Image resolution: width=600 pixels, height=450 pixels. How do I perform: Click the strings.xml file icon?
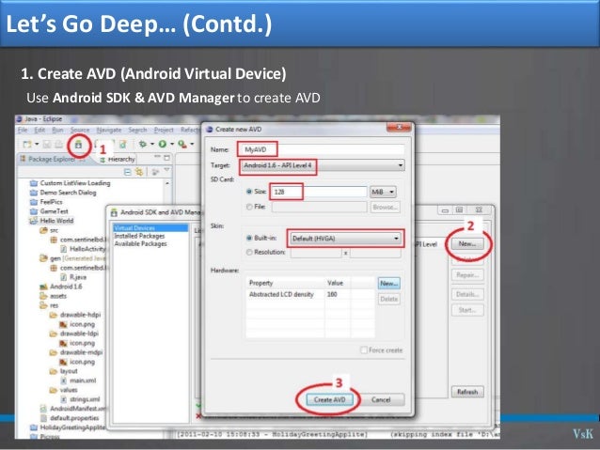tap(64, 399)
